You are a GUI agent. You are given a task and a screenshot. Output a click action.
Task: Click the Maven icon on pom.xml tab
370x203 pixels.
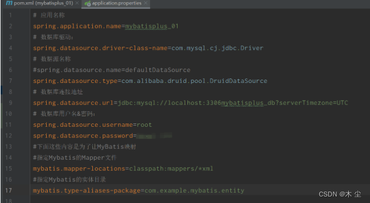pyautogui.click(x=9, y=3)
